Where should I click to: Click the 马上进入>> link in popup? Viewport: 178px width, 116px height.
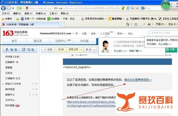tap(120, 51)
